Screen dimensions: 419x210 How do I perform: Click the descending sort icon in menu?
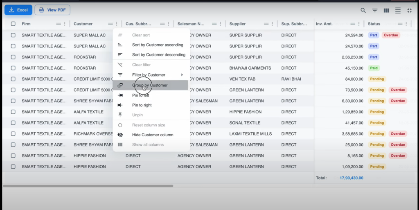tap(120, 55)
